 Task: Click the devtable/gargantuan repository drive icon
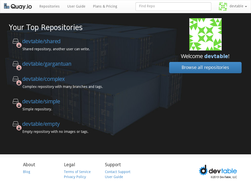pos(16,64)
